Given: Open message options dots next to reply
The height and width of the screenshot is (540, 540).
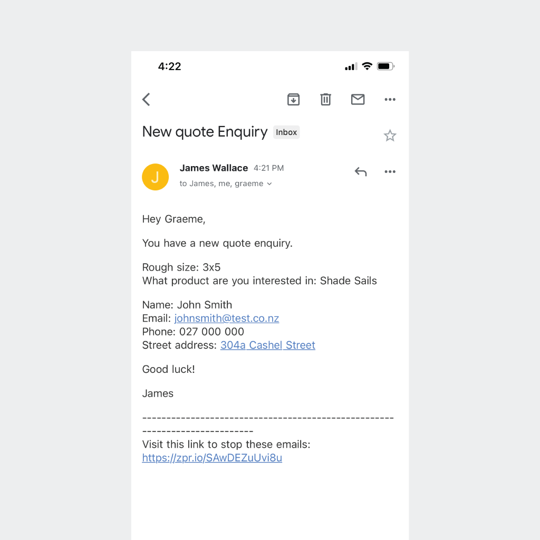Looking at the screenshot, I should click(x=390, y=171).
